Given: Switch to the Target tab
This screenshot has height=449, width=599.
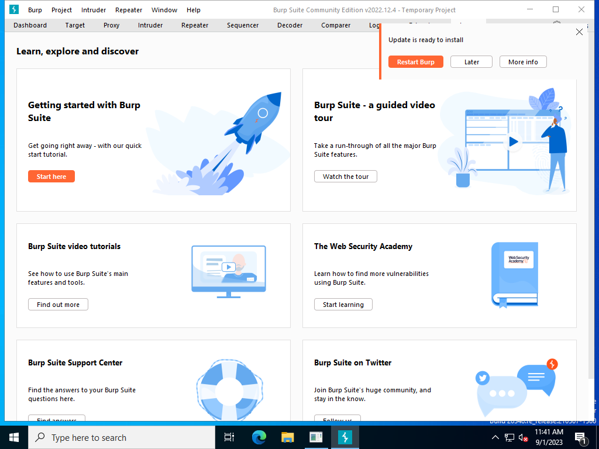Looking at the screenshot, I should click(x=75, y=25).
